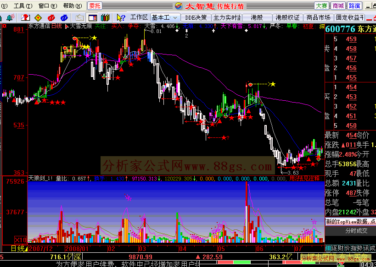Click the greyed clipboard toolbar icon
The width and height of the screenshot is (376, 267).
point(79,17)
